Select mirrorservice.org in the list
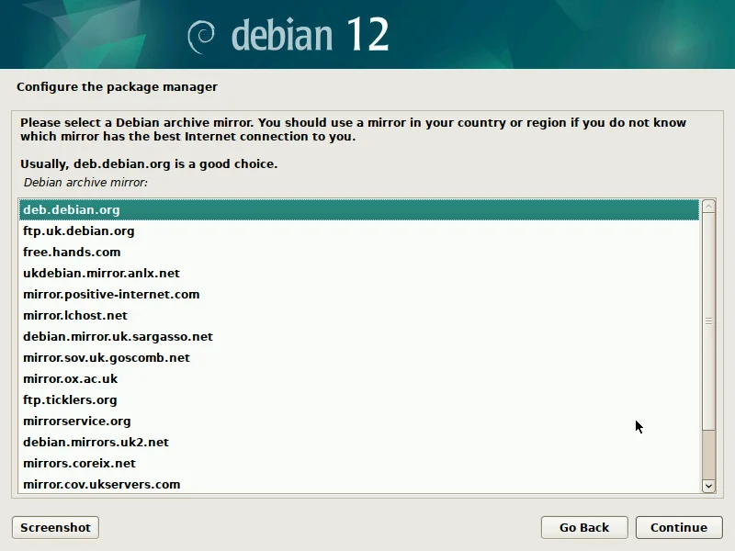735x551 pixels. [359, 421]
